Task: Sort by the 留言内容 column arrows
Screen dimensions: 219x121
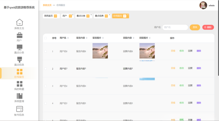Action: 87,38
